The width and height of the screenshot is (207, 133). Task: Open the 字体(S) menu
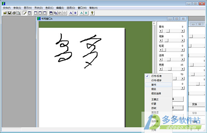point(17,8)
